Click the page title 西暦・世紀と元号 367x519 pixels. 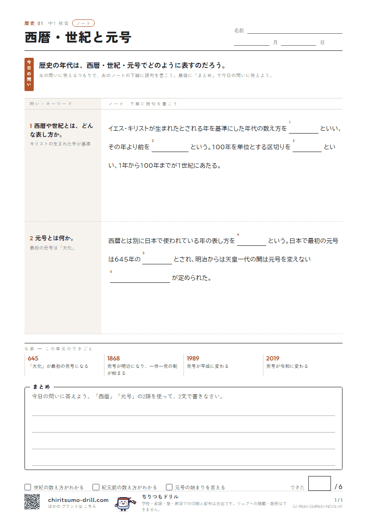[x=78, y=37]
